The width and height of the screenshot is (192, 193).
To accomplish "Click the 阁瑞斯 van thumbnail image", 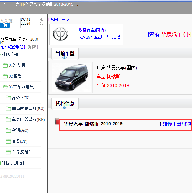I will click(72, 78).
